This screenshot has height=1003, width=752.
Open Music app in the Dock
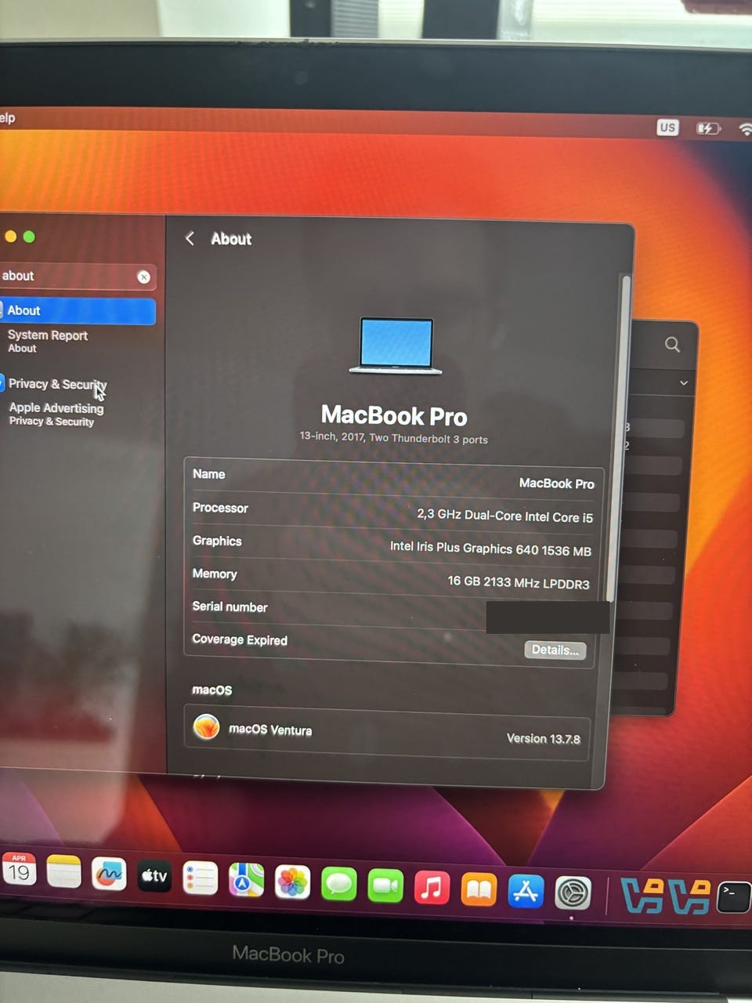[432, 888]
